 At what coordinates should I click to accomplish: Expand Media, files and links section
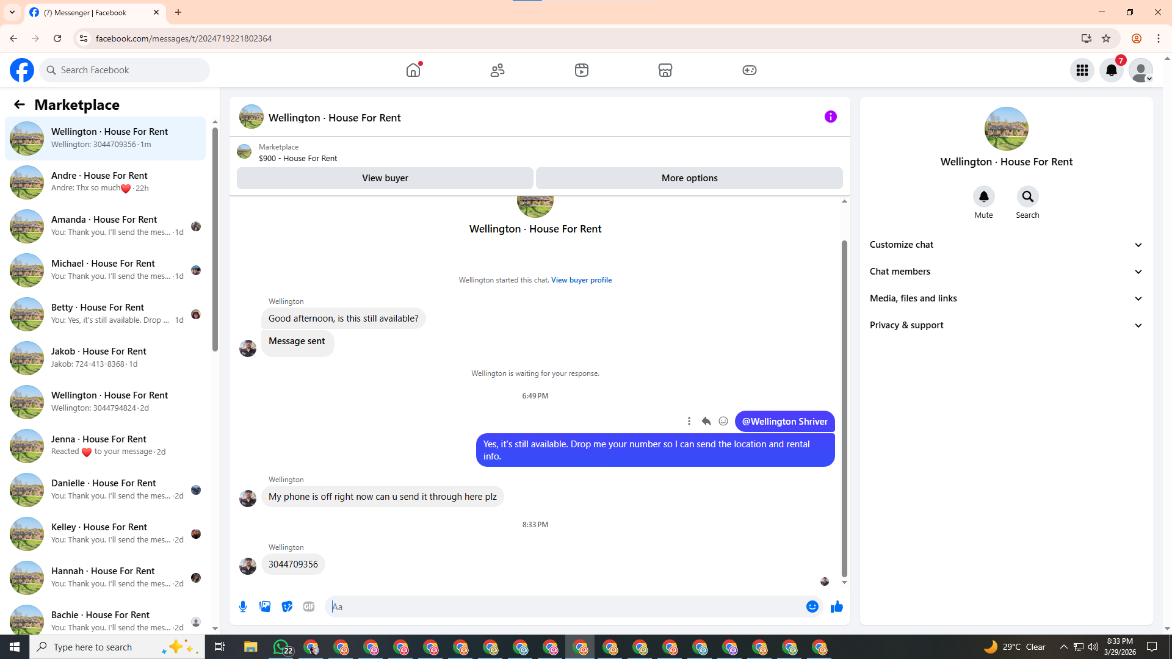click(1006, 298)
